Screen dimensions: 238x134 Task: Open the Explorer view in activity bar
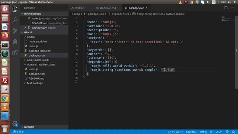click(15, 9)
